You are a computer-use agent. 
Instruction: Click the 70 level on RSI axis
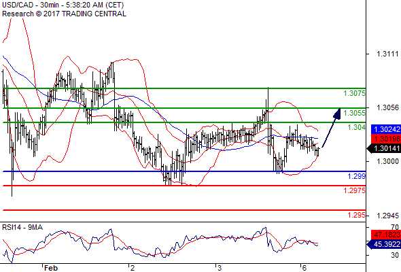(x=395, y=227)
